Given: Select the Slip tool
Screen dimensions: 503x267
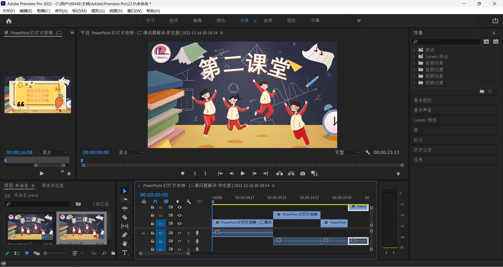Looking at the screenshot, I should click(x=125, y=226).
